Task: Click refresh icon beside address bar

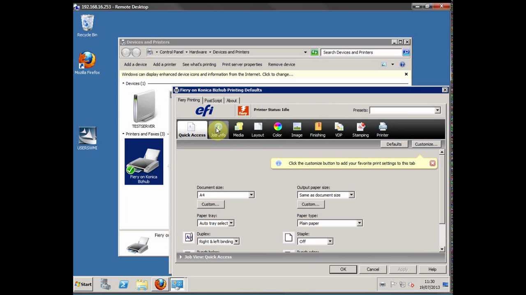Action: coord(314,52)
